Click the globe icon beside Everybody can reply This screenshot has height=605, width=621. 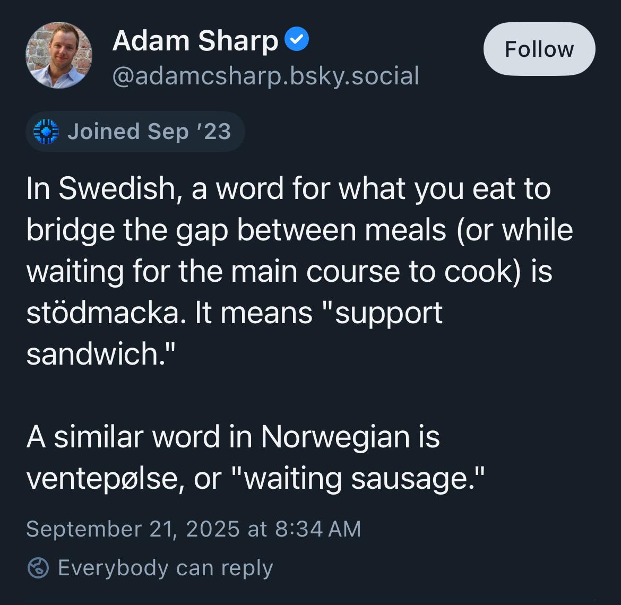pyautogui.click(x=38, y=568)
